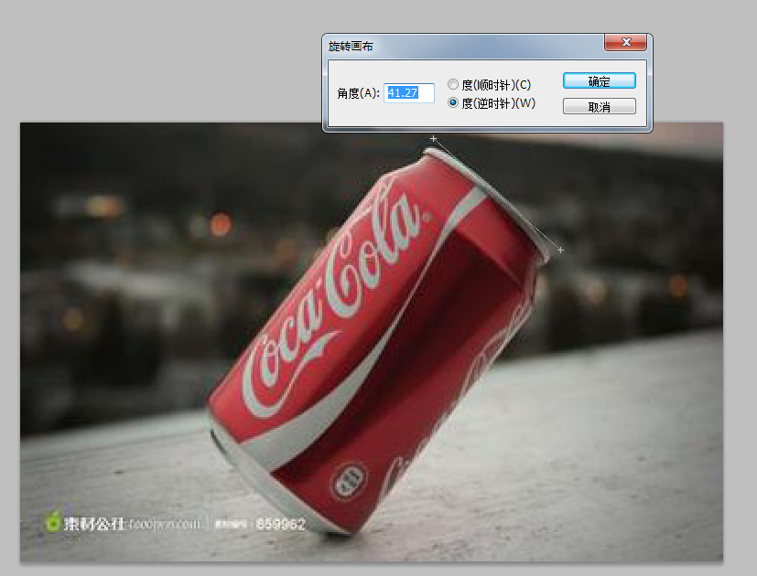Close the 旋转画布 dialog with the X button

point(626,42)
